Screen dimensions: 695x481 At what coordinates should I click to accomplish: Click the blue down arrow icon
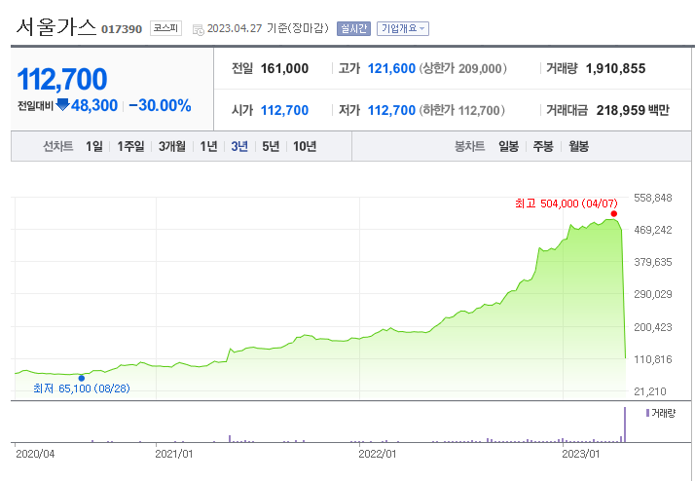63,104
